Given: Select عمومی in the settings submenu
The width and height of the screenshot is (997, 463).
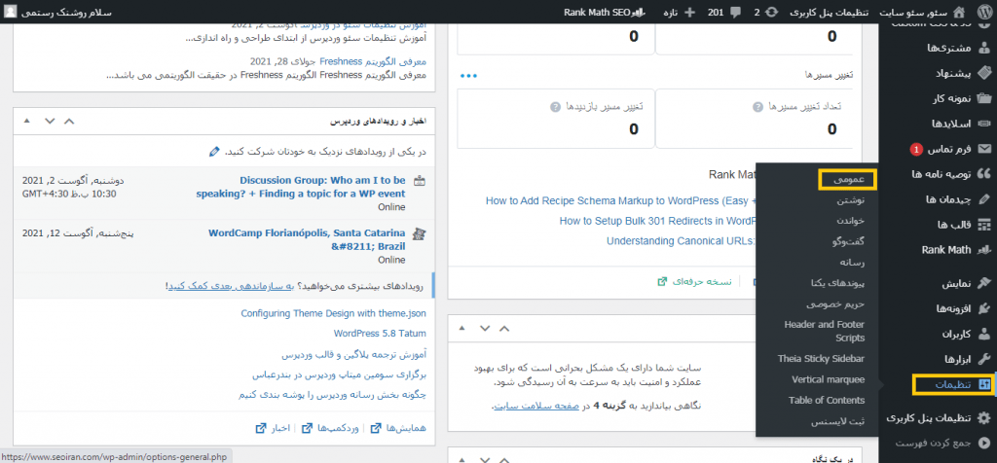Looking at the screenshot, I should 848,180.
